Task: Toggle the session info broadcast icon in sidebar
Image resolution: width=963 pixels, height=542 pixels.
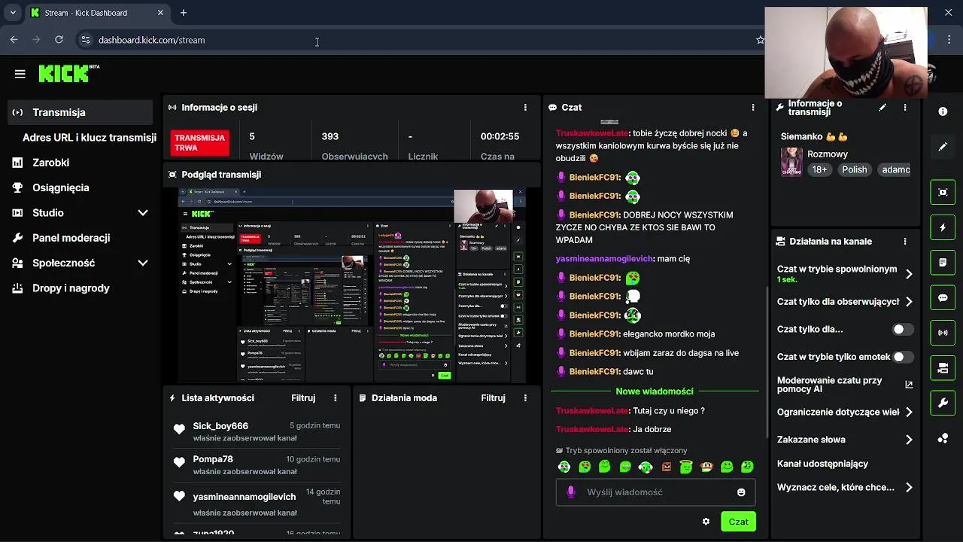Action: pos(943,333)
